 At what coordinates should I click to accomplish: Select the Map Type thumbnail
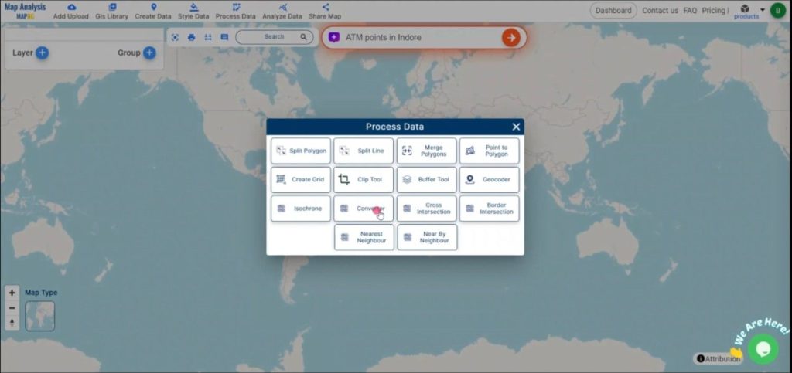tap(40, 316)
